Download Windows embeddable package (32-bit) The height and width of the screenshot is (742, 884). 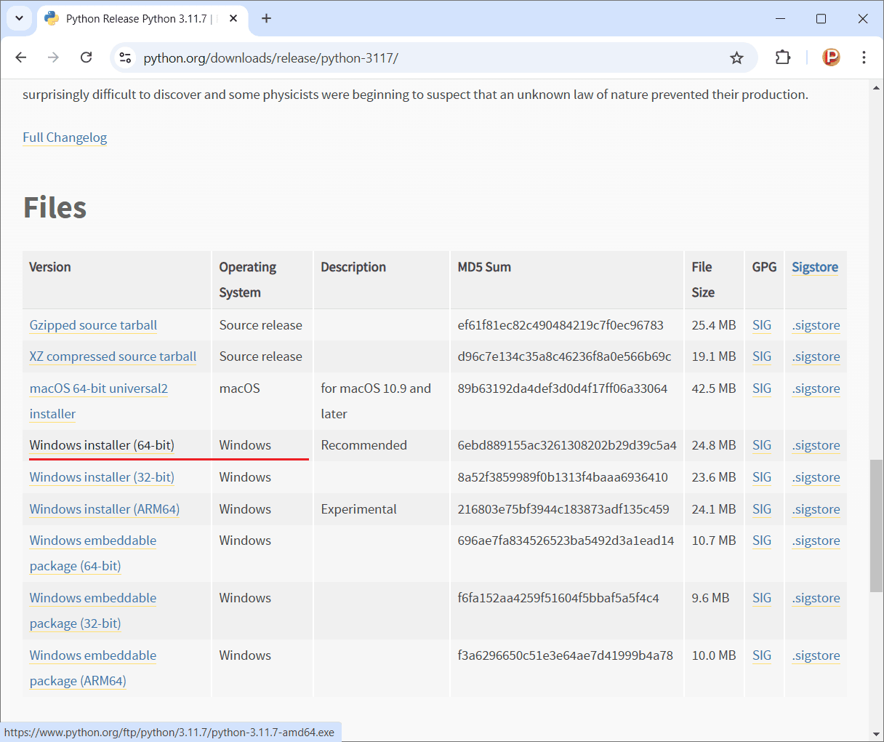(93, 610)
